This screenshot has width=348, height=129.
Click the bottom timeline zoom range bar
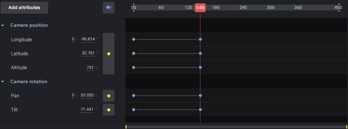(237, 127)
